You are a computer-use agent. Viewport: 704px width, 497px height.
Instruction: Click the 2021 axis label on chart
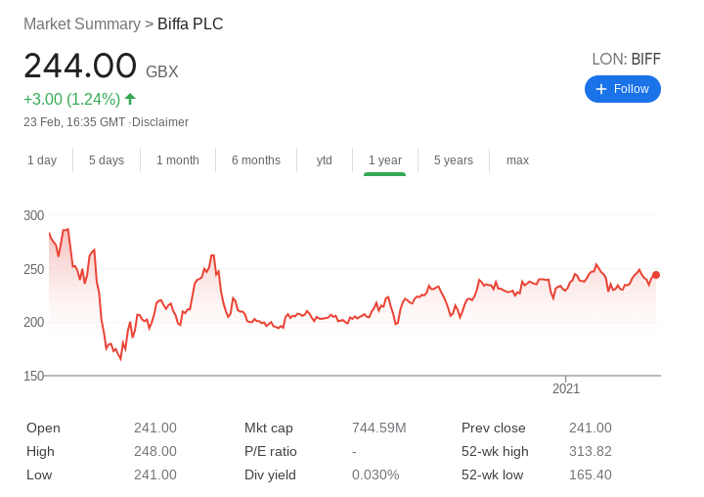tap(566, 388)
